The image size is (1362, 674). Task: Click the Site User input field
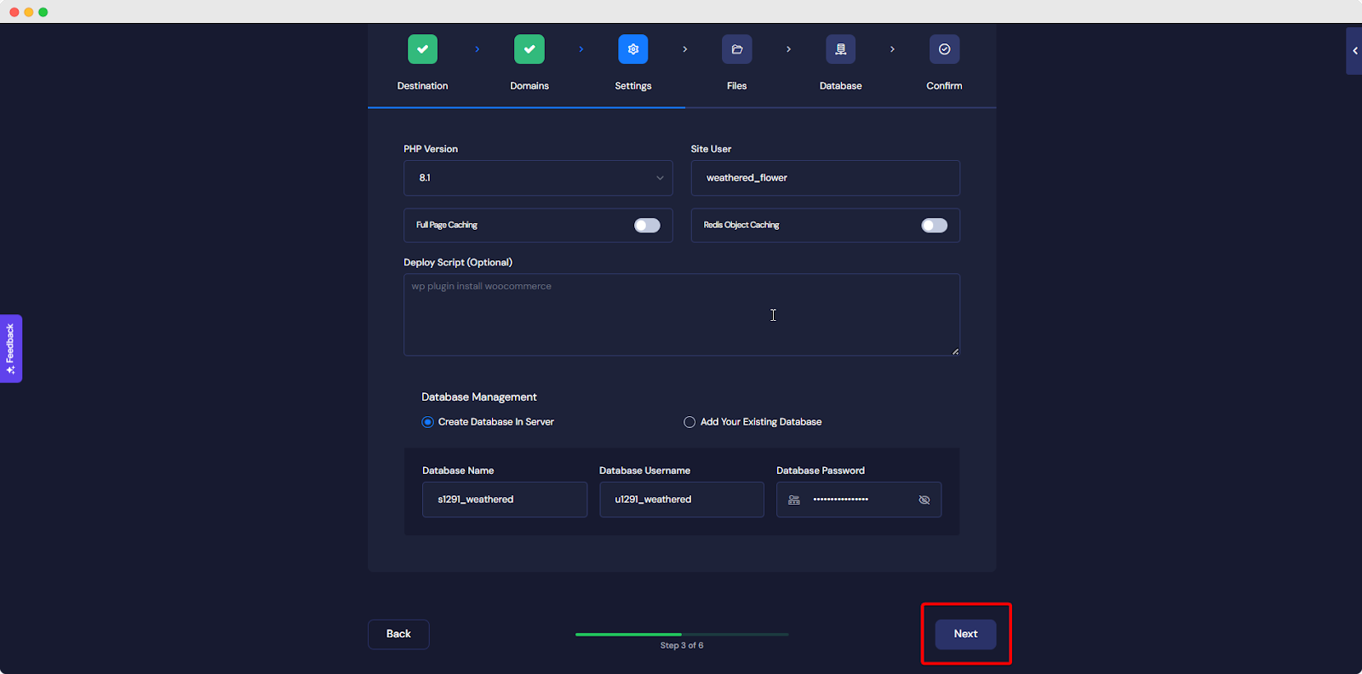tap(825, 178)
